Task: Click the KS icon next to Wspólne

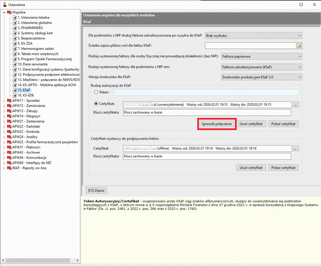Action: coord(9,12)
